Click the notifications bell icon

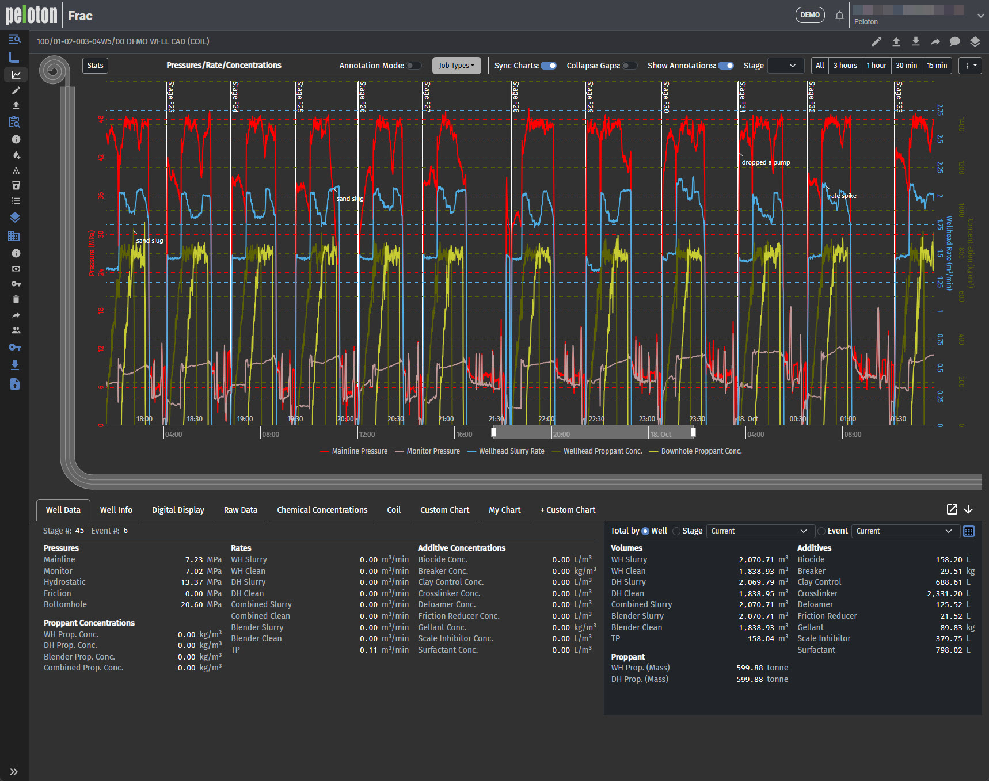coord(839,16)
